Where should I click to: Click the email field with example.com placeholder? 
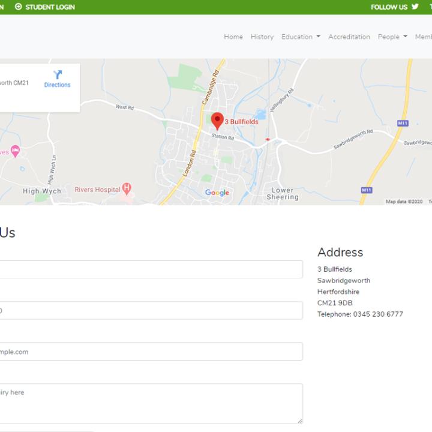[150, 352]
